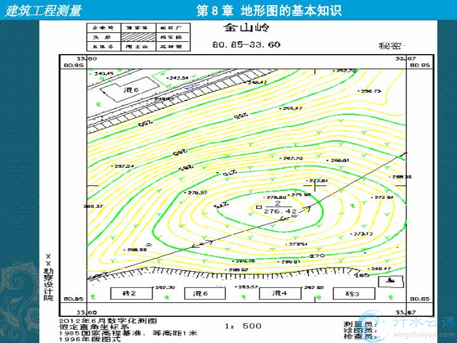Click the chapter title 第8章 地形图的基本知识
The image size is (457, 343).
(270, 10)
